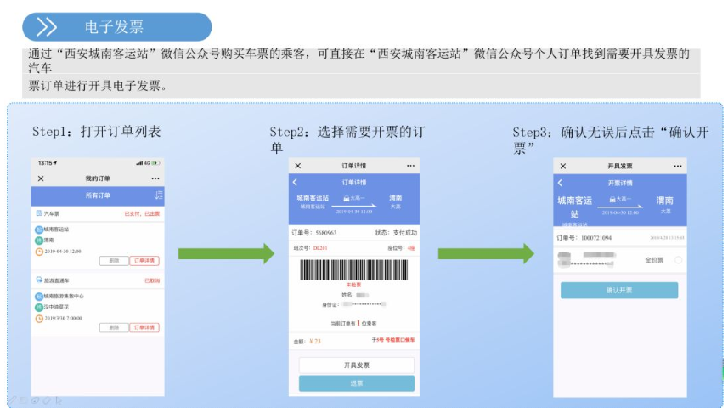This screenshot has height=419, width=728.
Task: Open three-dots menu in 我的订单 screen
Action: point(155,178)
